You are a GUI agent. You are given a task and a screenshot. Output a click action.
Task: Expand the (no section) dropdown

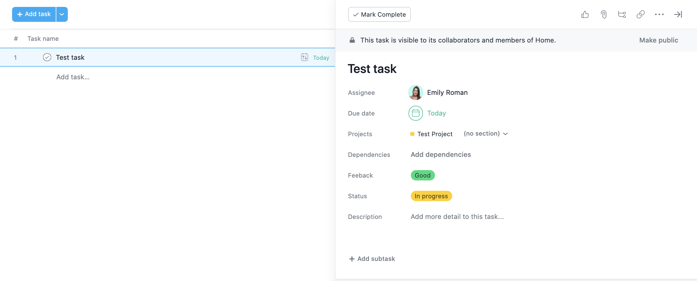(x=486, y=134)
